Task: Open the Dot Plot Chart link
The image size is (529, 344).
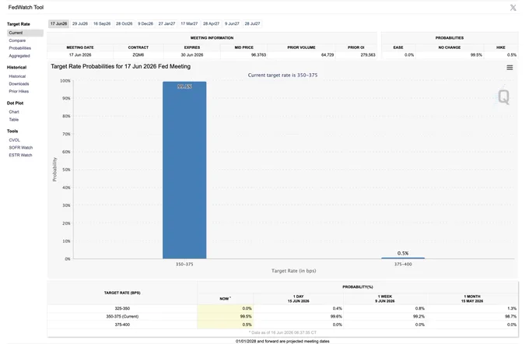Action: (x=14, y=112)
